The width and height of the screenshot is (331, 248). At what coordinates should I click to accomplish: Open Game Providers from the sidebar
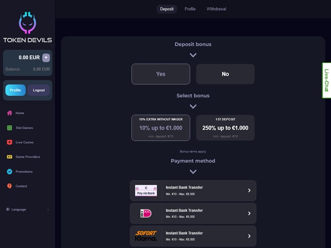pos(27,157)
